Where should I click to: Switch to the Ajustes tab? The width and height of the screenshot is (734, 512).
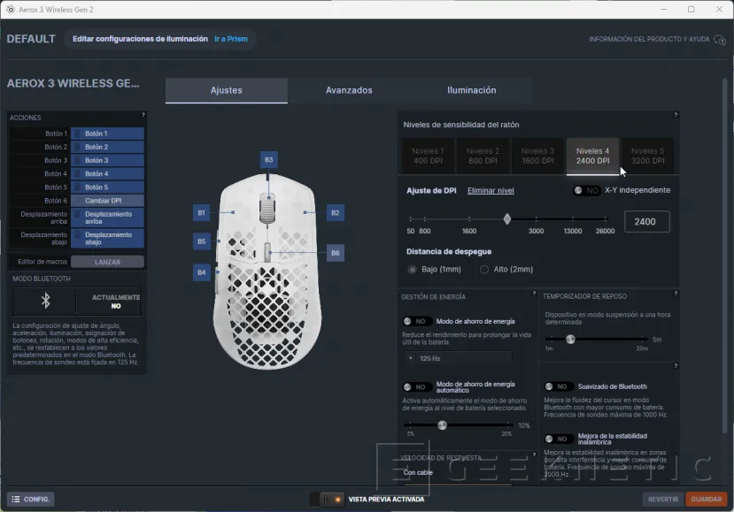(226, 90)
